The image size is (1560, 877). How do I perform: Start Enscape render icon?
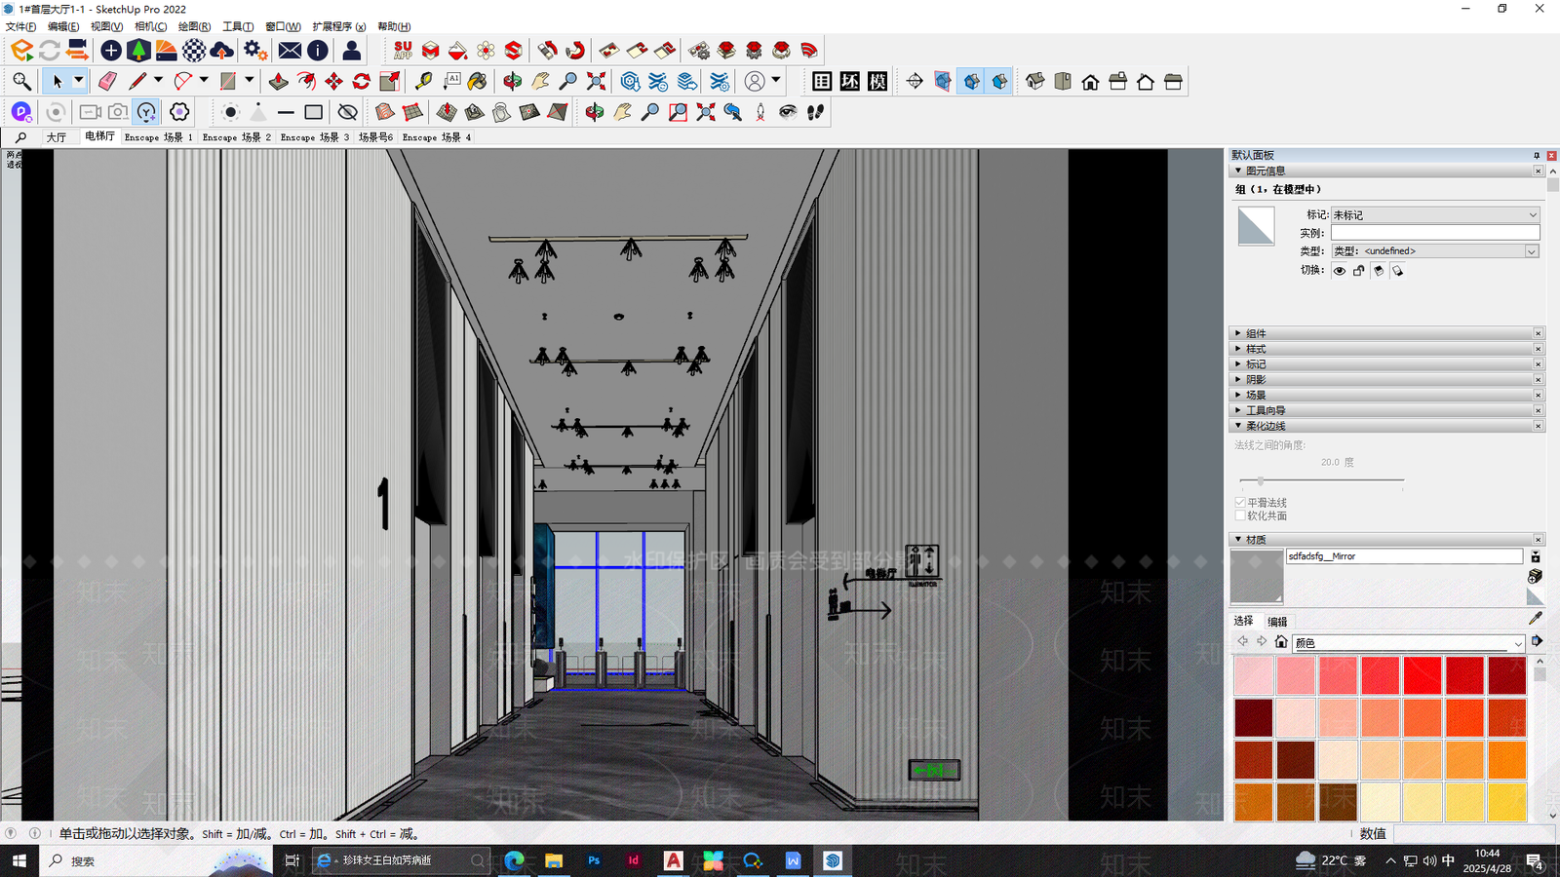pos(21,50)
